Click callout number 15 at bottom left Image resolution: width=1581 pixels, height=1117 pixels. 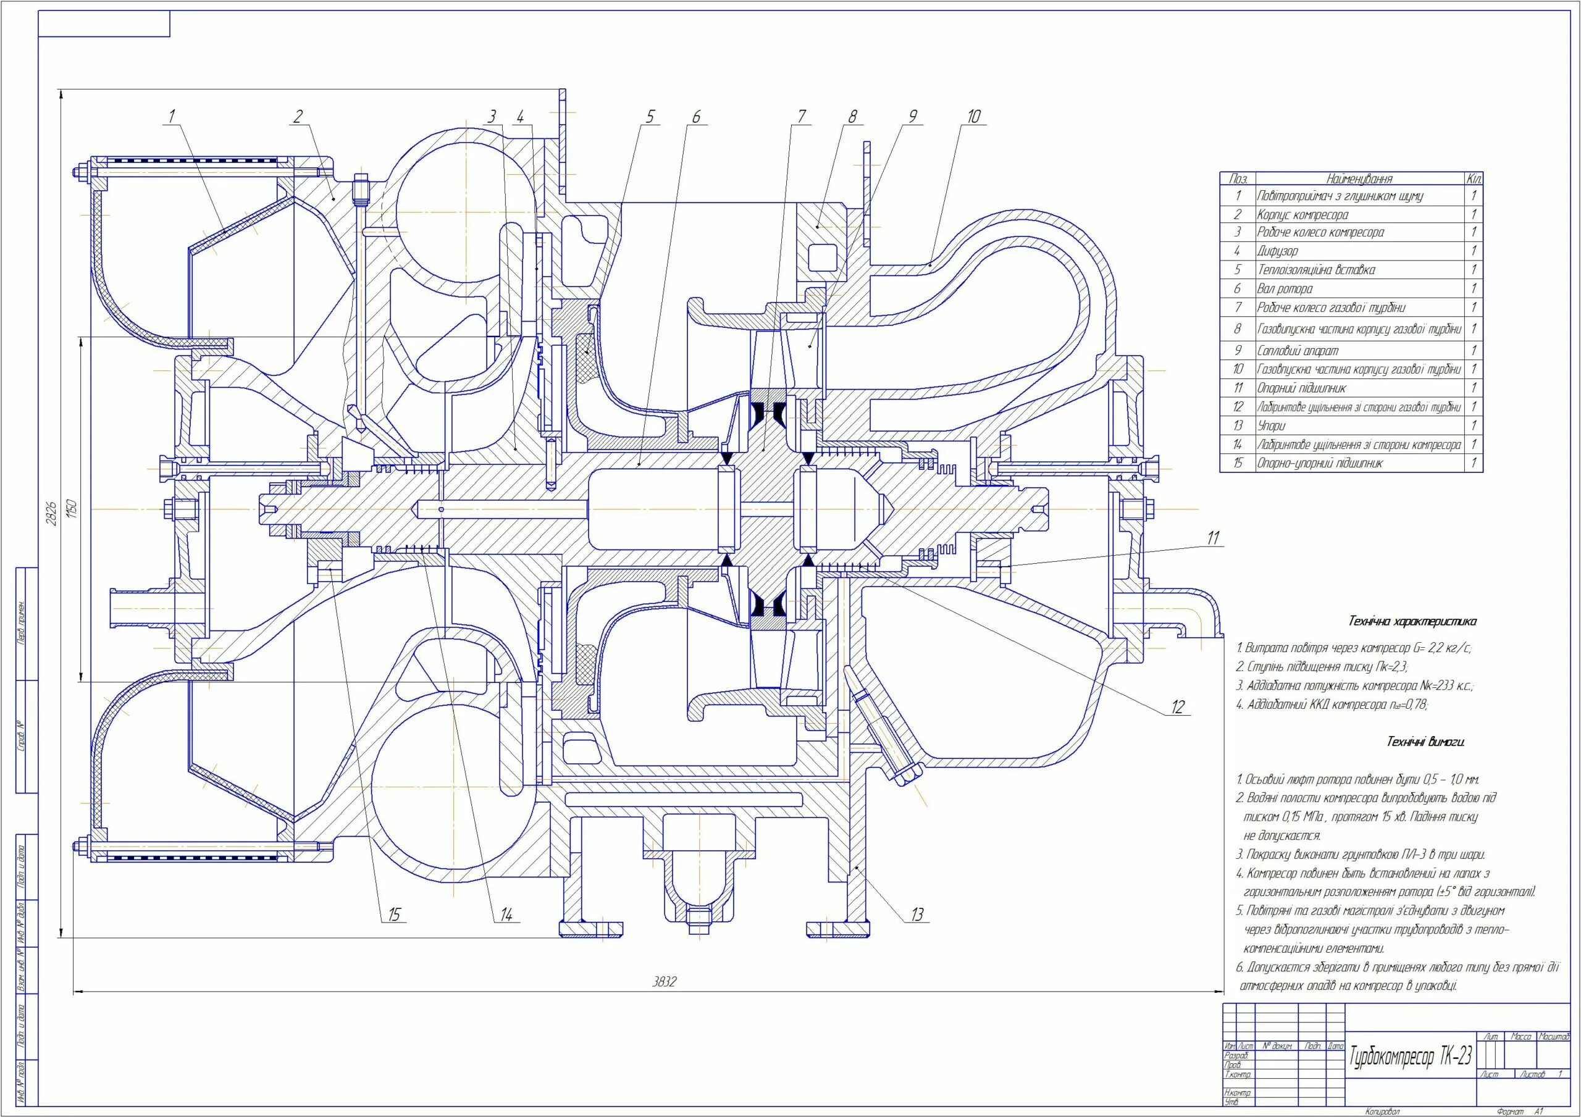click(x=394, y=914)
